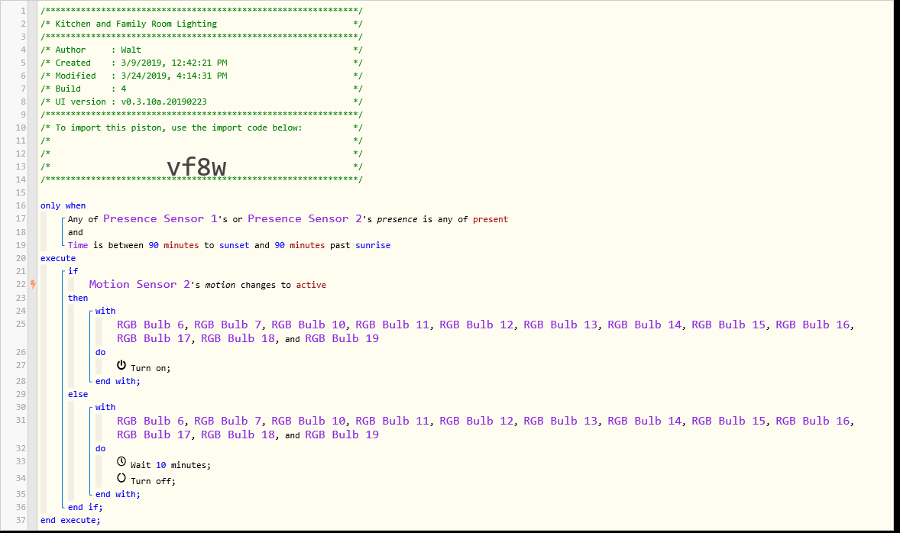Click RGB Bulb 19 in the first with block
This screenshot has height=533, width=900.
(x=342, y=338)
